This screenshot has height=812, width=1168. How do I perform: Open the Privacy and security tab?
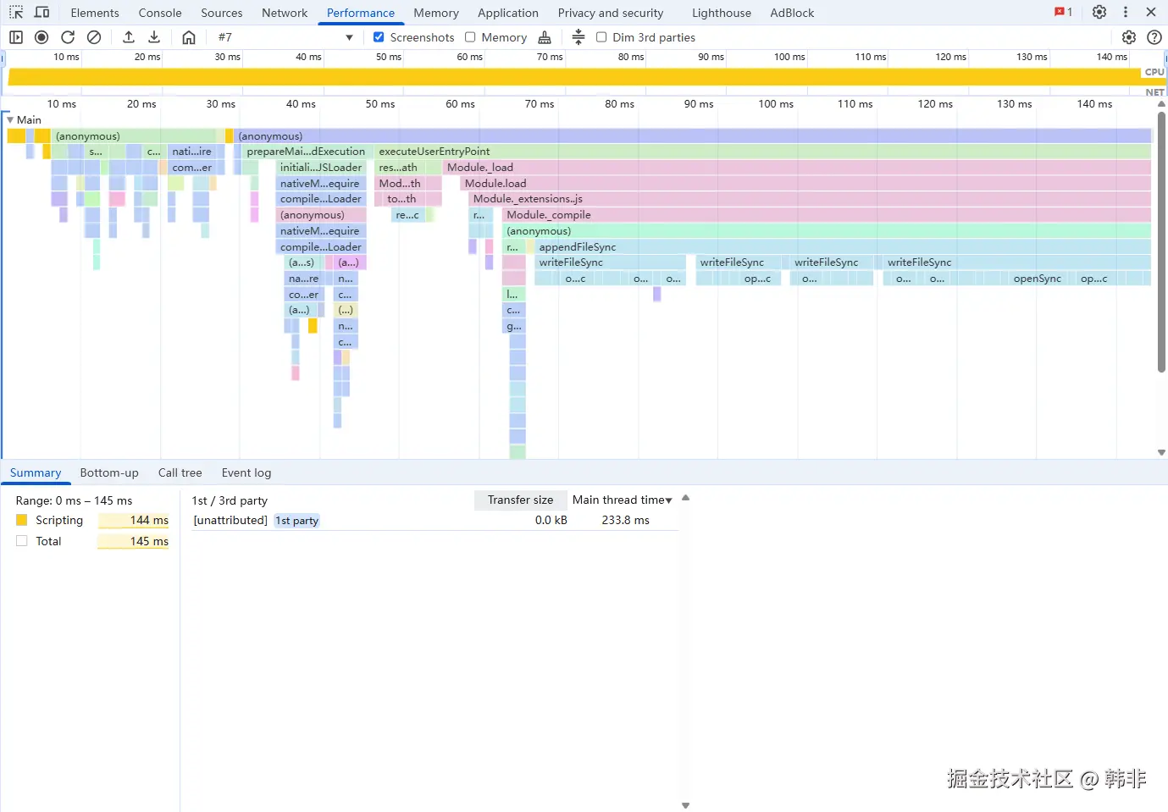611,13
